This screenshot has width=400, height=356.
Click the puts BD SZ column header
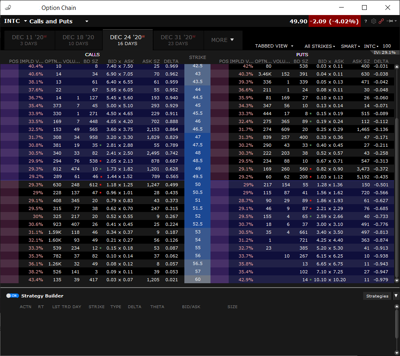coord(301,61)
